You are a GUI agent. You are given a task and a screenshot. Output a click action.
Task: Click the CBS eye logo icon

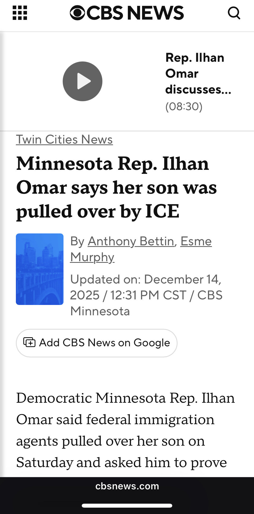click(77, 13)
